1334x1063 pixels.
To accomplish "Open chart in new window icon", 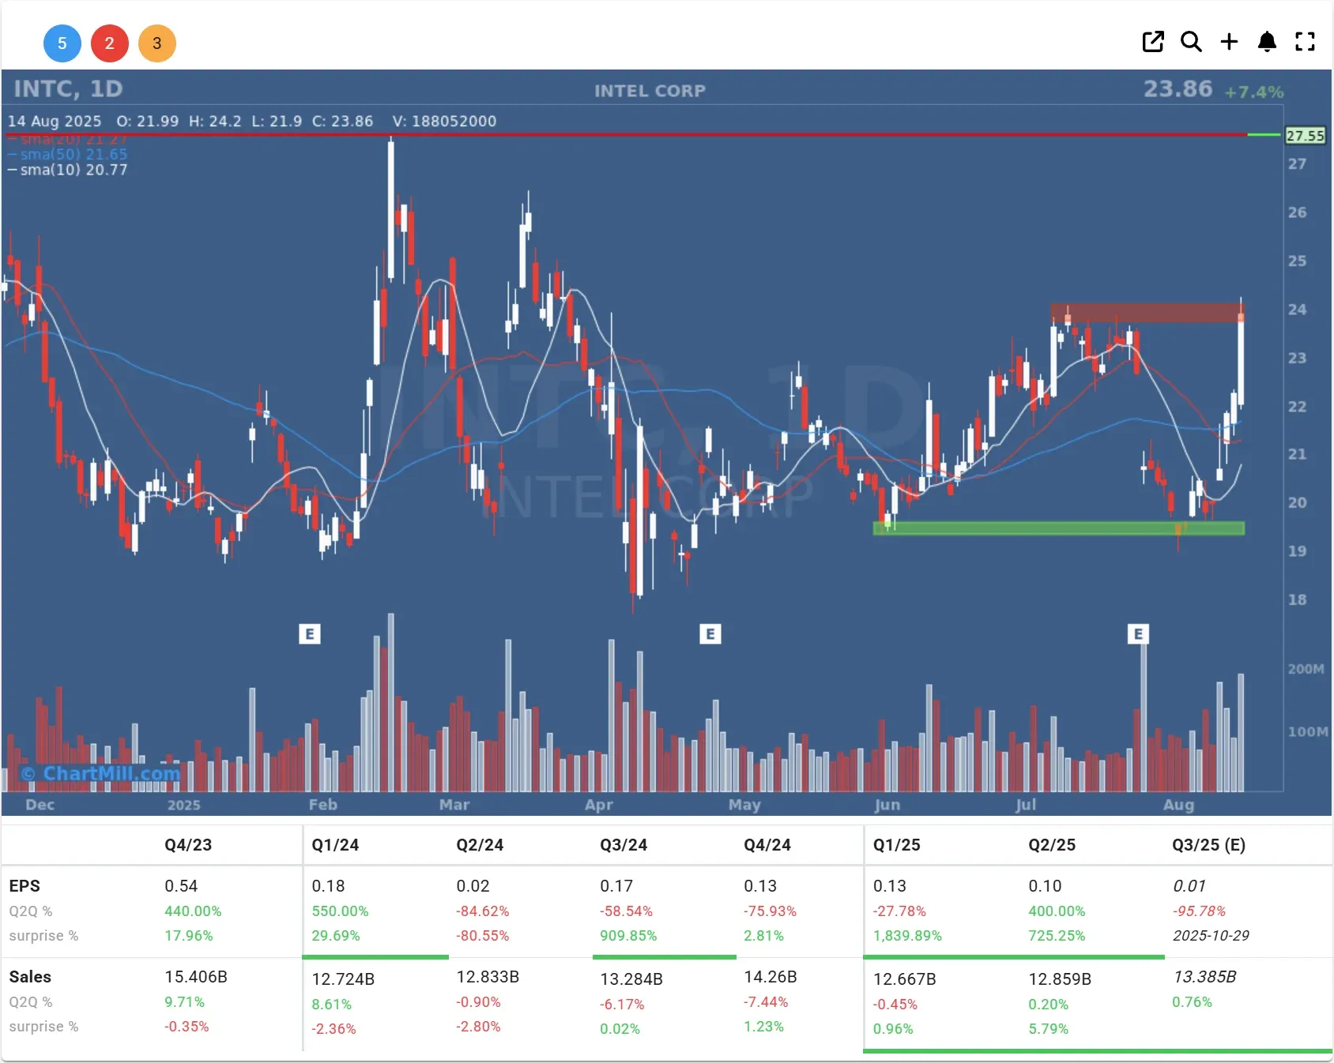I will pos(1153,42).
